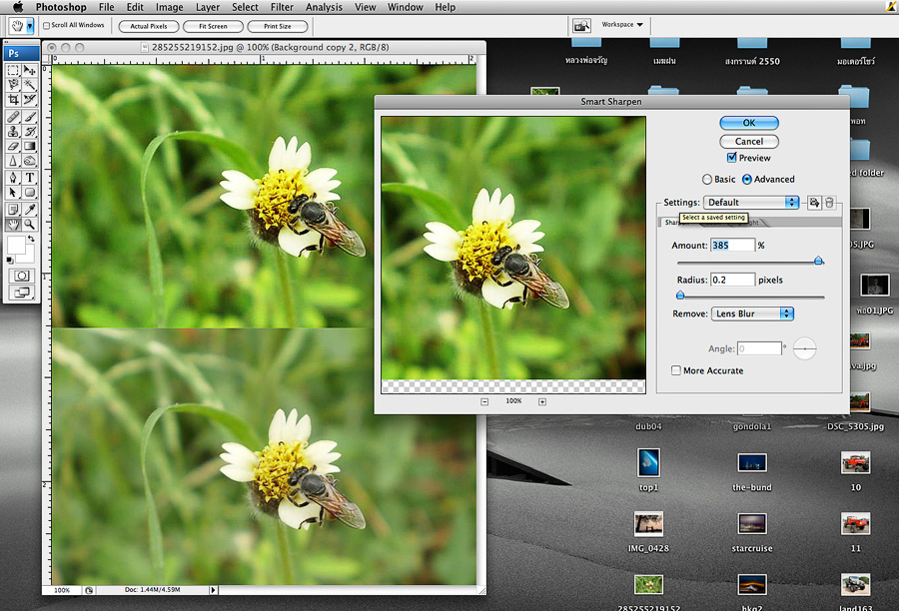Select the Eraser tool

[13, 146]
